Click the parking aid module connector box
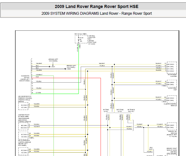Screen dimensions: 186x156 (x=172, y=127)
